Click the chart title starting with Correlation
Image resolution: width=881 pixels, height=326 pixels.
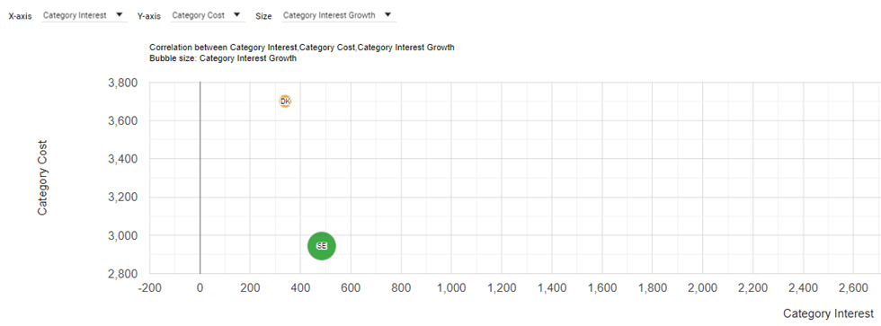[302, 48]
